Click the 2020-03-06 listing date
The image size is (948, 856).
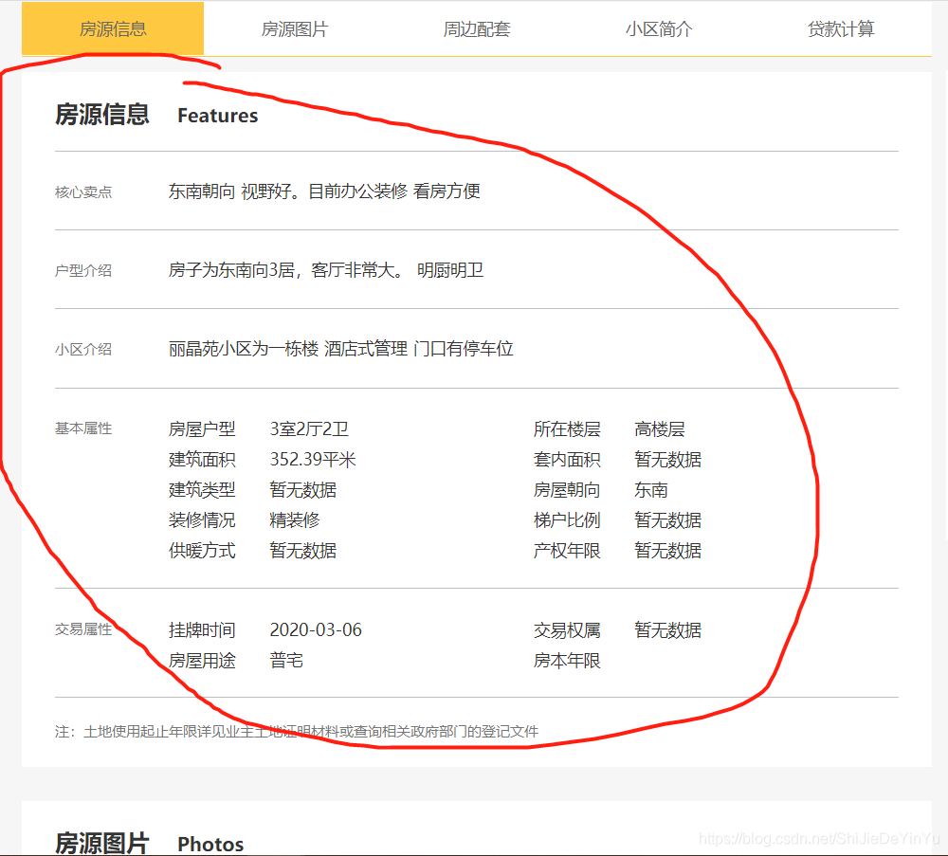[316, 630]
